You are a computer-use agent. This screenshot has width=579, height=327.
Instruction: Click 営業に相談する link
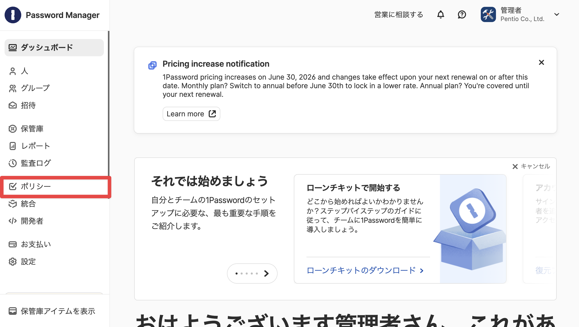pos(399,14)
